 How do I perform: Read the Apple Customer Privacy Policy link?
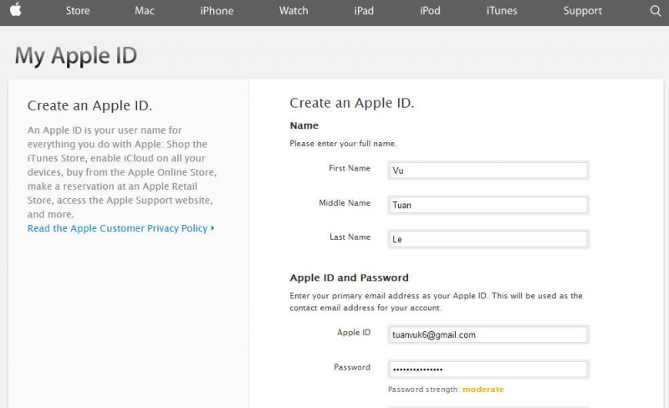pyautogui.click(x=120, y=228)
